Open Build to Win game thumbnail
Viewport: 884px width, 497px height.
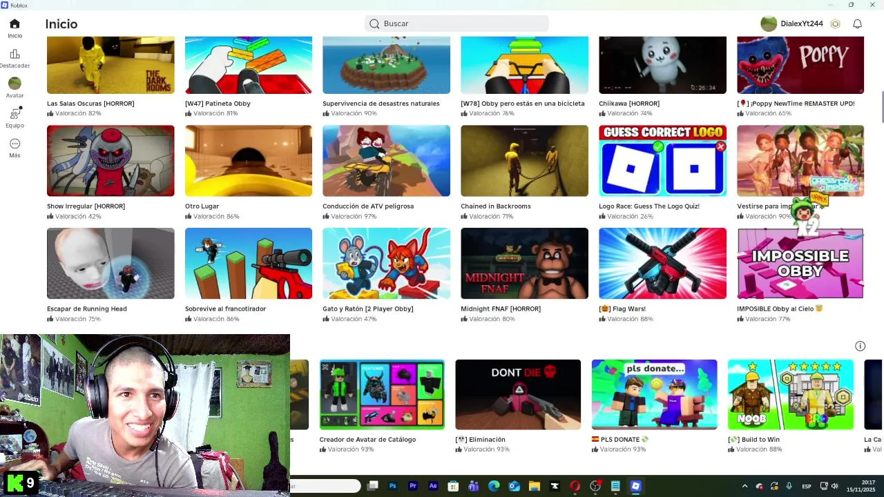[790, 394]
